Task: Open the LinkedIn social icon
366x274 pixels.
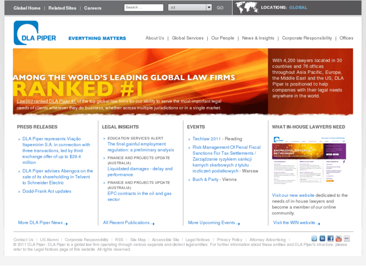Action: (322, 238)
